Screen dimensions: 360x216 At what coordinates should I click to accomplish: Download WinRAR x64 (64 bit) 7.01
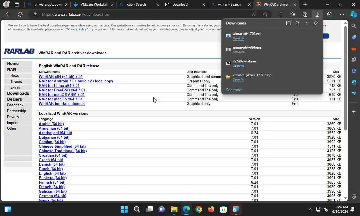tap(60, 76)
